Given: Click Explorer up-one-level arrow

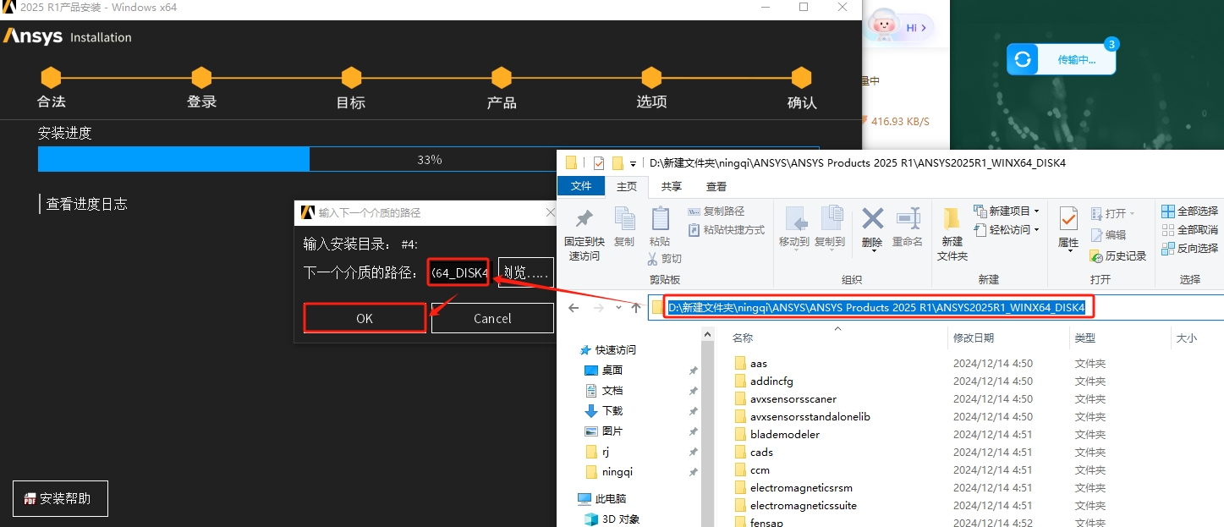Looking at the screenshot, I should (636, 308).
